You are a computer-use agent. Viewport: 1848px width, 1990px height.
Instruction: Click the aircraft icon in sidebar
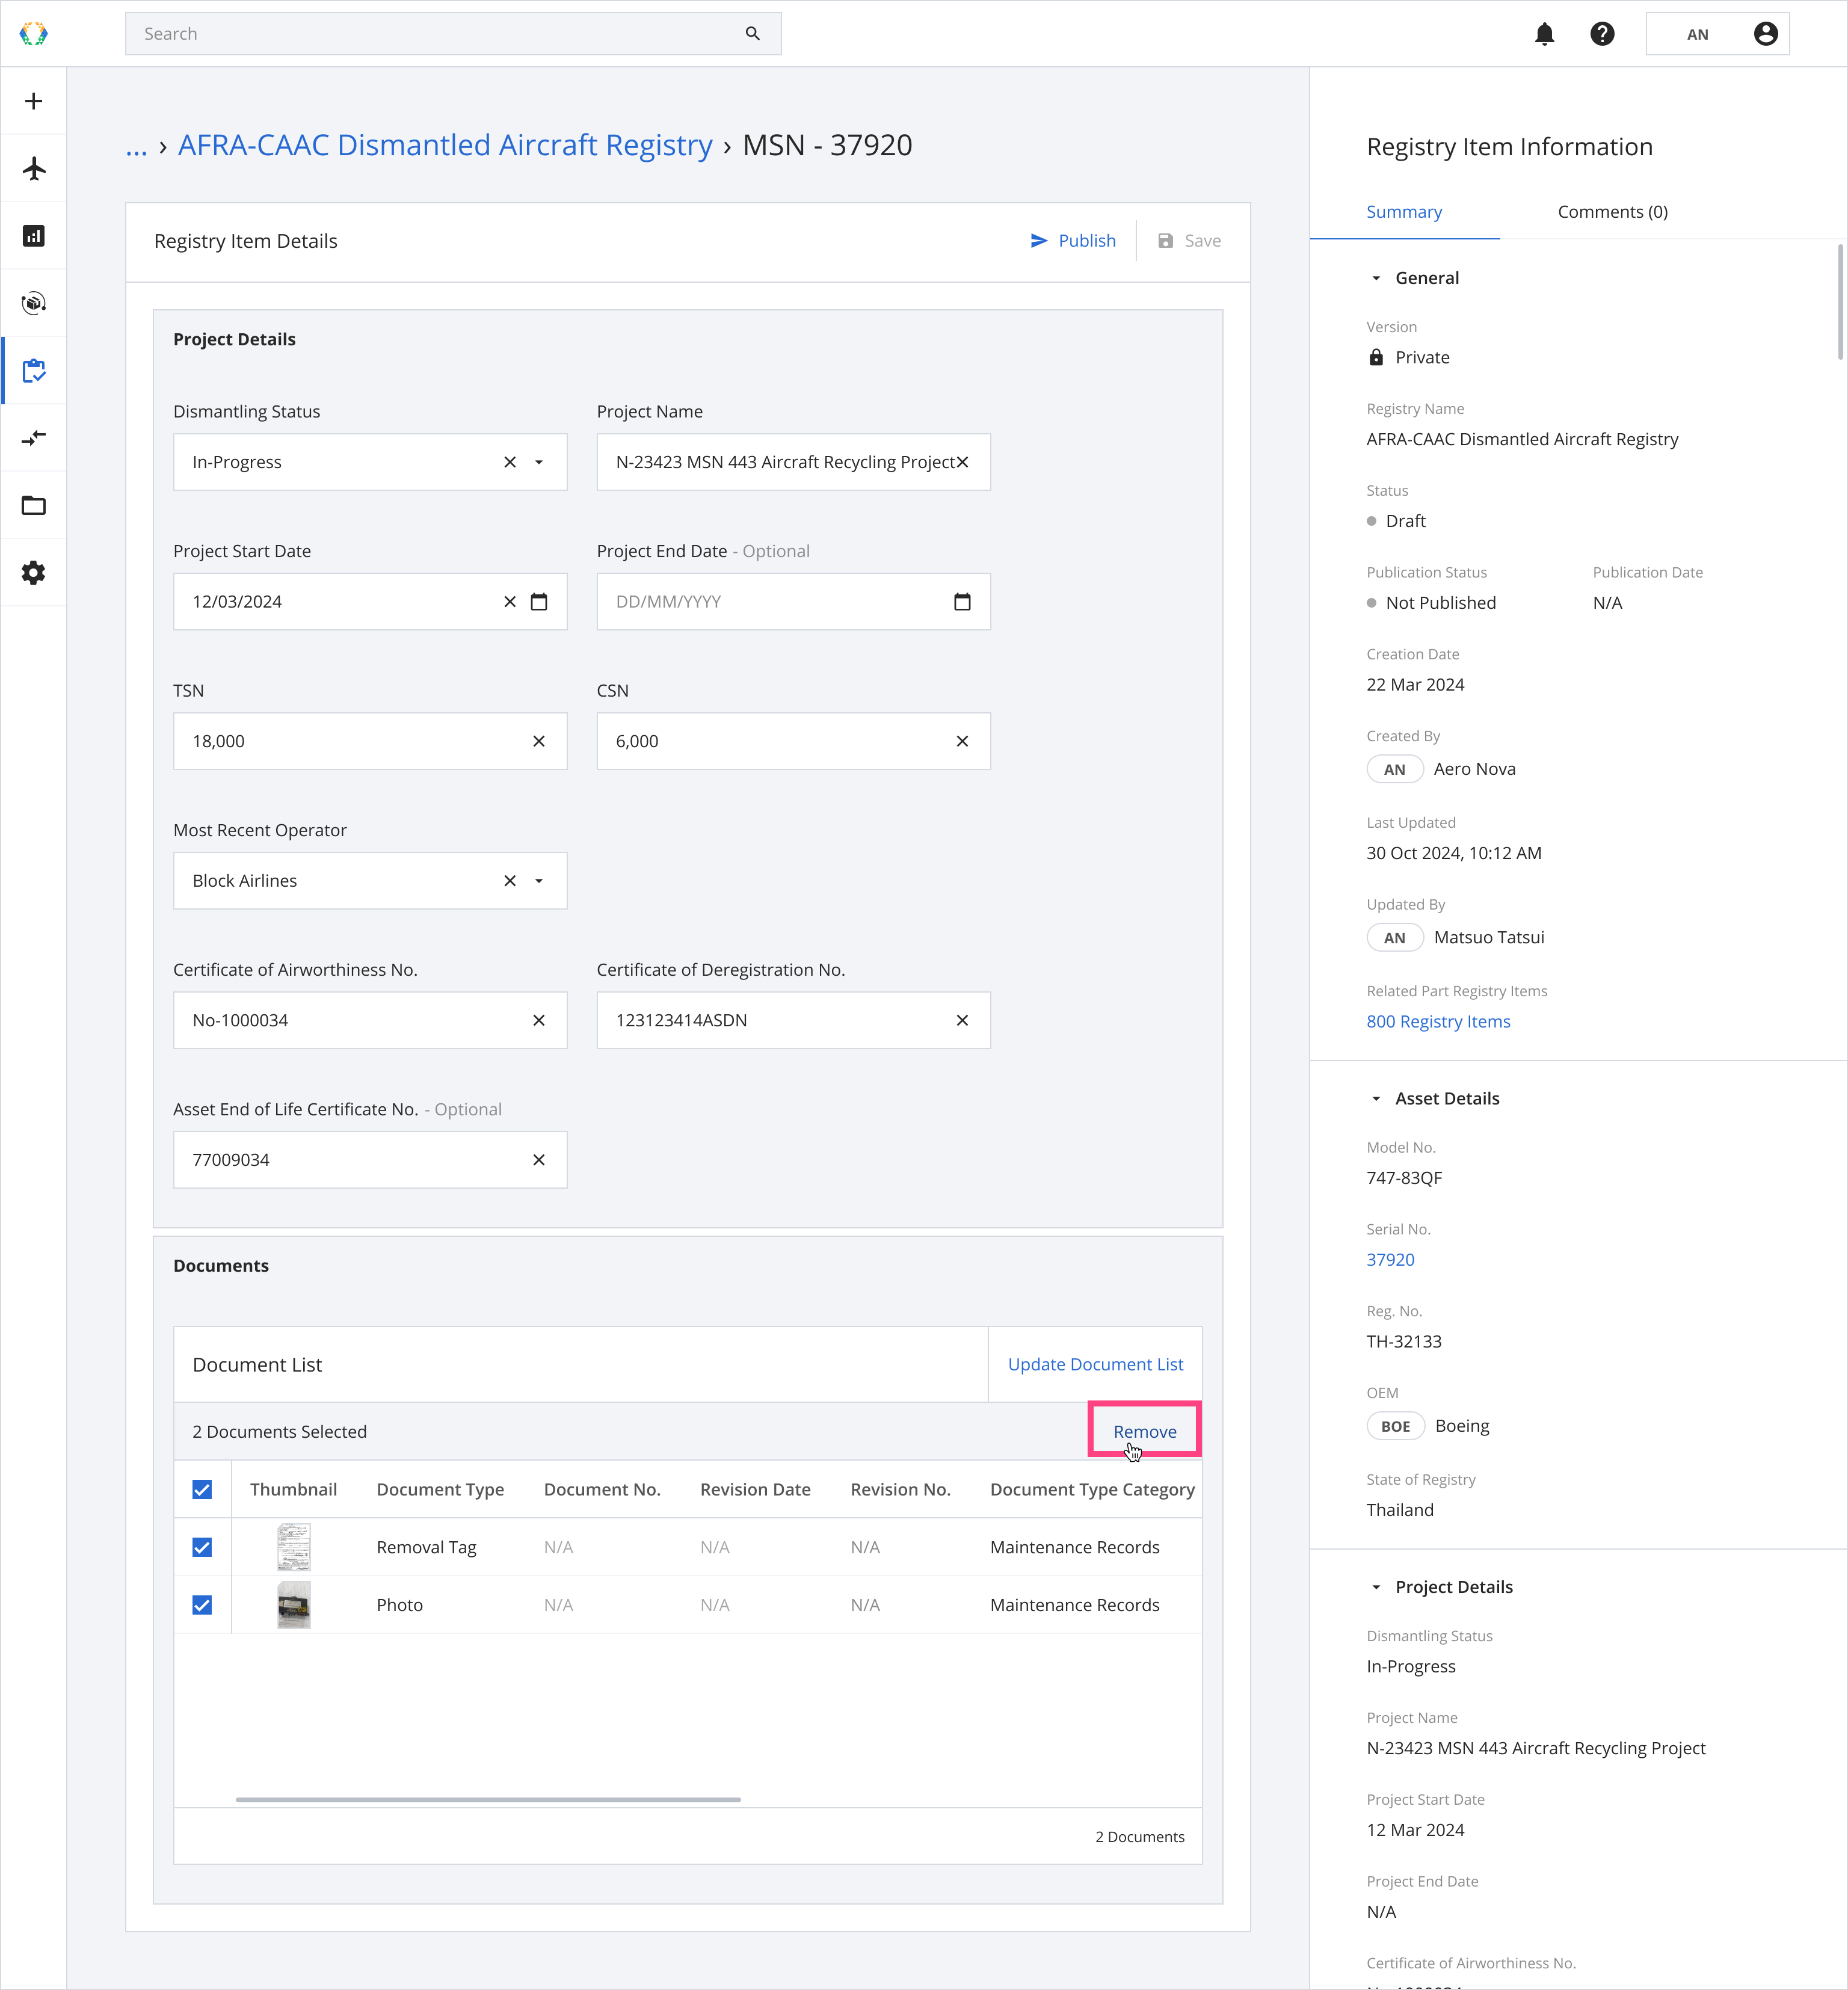(x=34, y=168)
